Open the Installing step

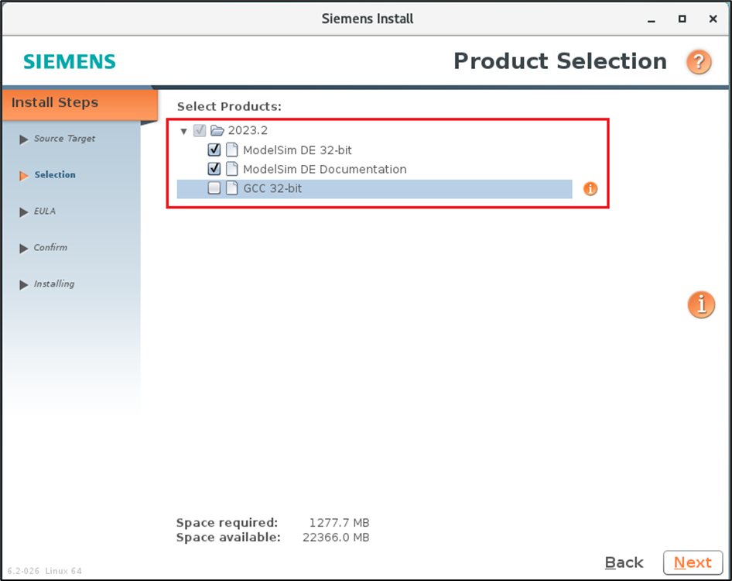pyautogui.click(x=54, y=284)
